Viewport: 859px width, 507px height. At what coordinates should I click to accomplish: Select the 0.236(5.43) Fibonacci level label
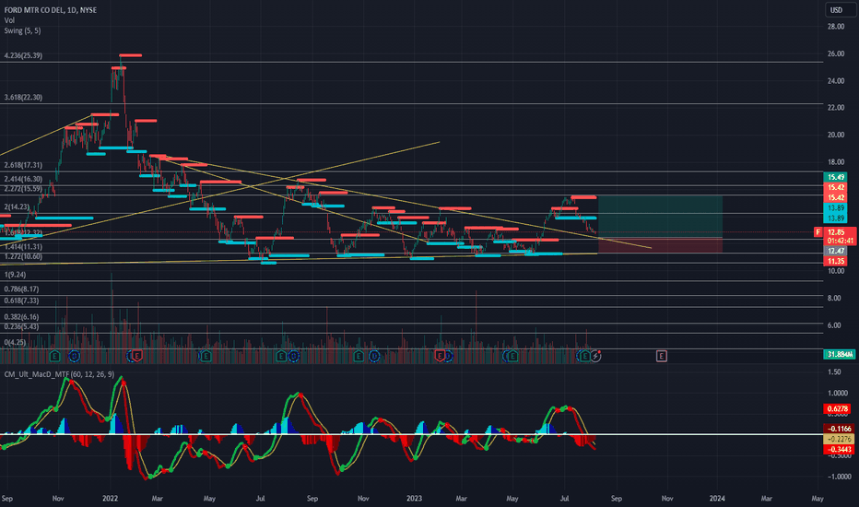(21, 326)
